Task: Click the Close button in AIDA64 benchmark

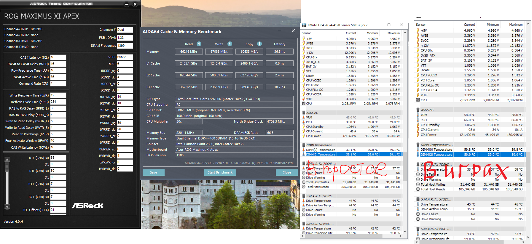Action: click(287, 172)
